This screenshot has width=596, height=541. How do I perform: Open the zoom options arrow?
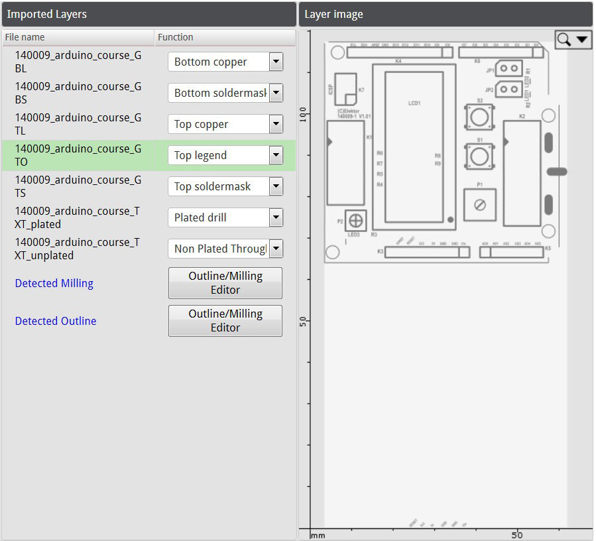582,39
